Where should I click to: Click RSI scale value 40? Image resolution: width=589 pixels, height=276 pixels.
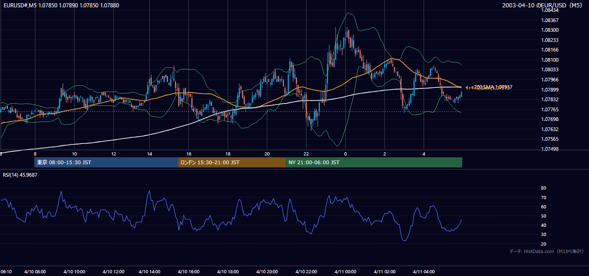coord(543,225)
